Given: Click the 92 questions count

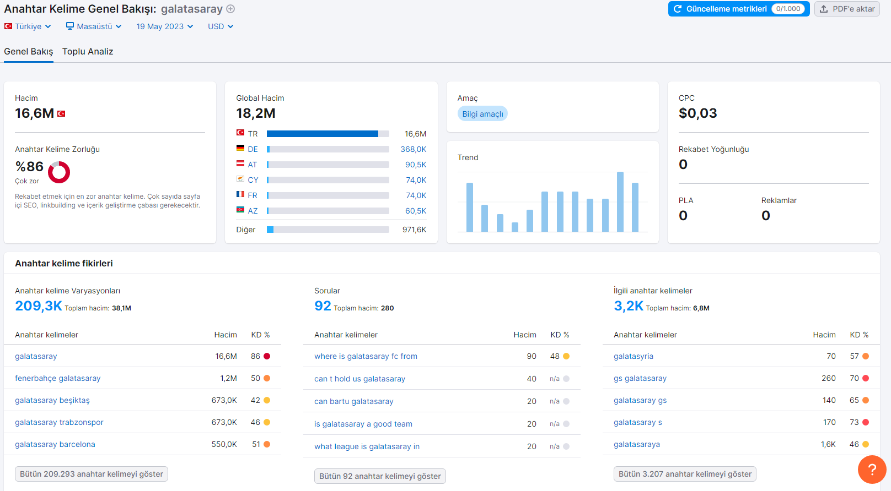Looking at the screenshot, I should tap(323, 306).
